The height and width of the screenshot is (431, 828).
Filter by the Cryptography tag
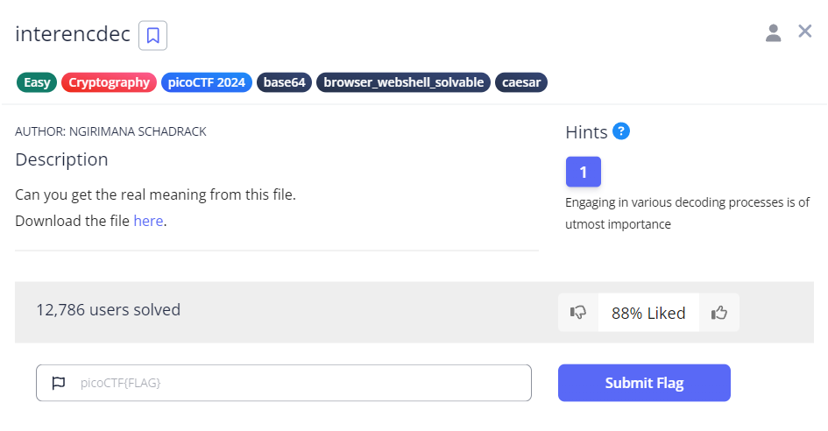(110, 82)
